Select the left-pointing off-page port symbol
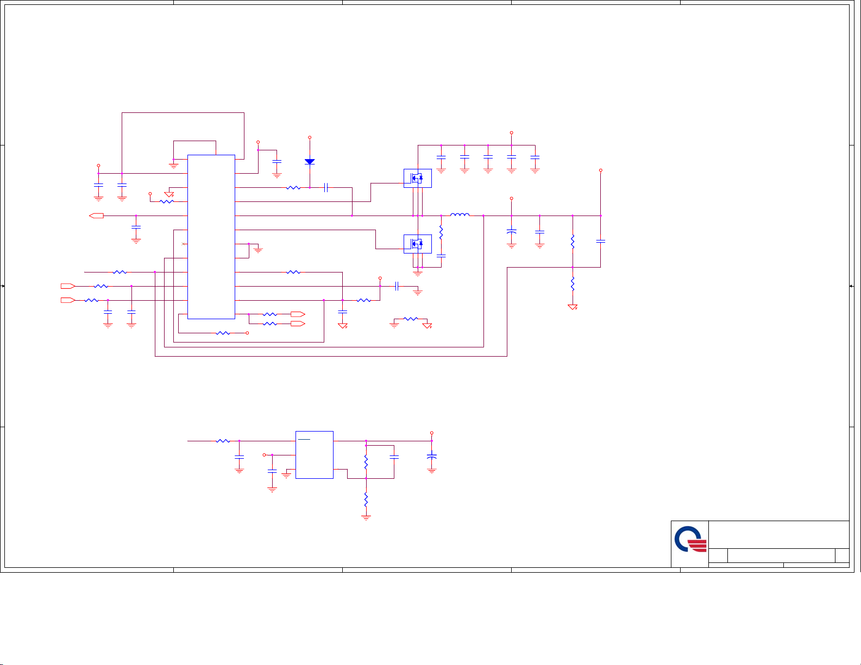This screenshot has height=665, width=861. pos(97,216)
